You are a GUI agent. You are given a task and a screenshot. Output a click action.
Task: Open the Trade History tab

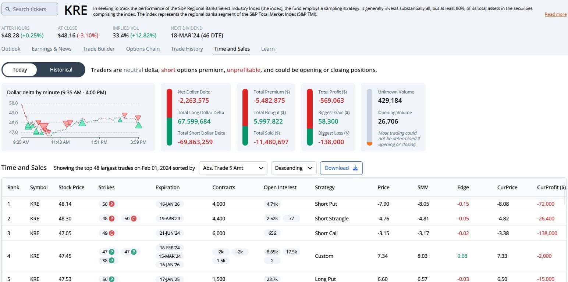tap(187, 49)
